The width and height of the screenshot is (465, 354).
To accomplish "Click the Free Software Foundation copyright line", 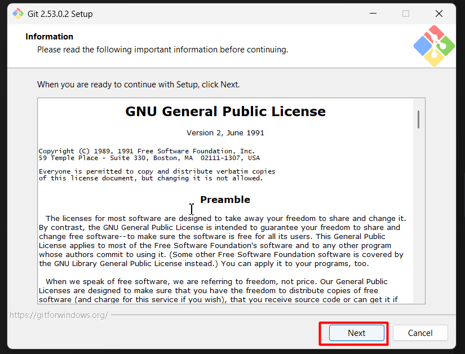I will tap(147, 151).
